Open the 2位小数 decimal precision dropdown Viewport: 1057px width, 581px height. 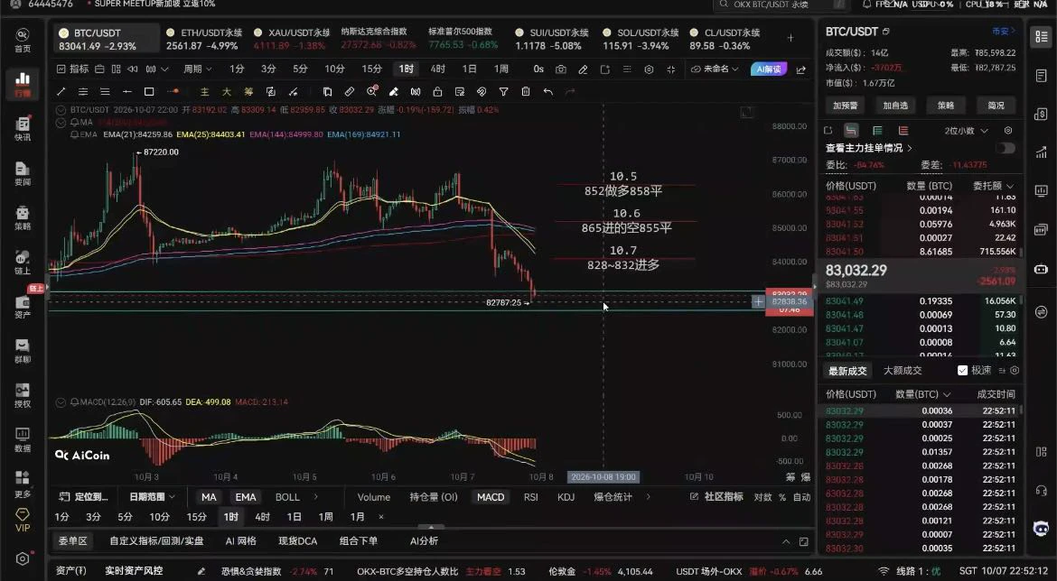pos(966,131)
